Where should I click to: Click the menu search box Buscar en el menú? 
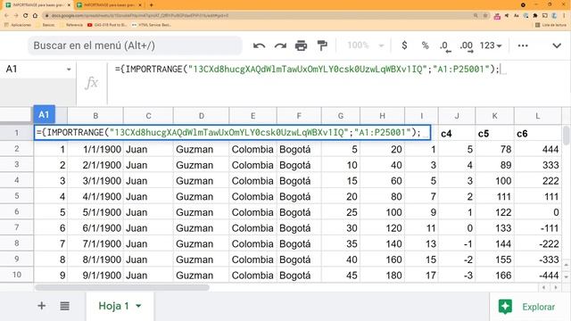(x=135, y=45)
